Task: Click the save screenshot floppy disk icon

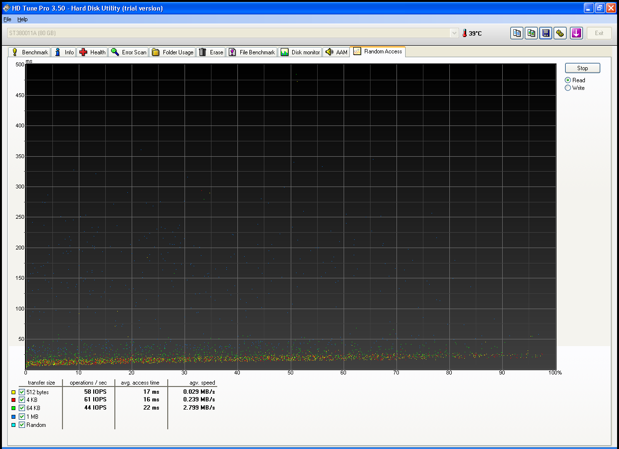Action: click(x=545, y=33)
